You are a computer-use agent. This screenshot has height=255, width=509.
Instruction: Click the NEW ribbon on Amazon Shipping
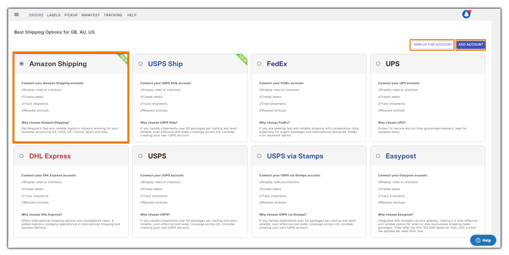point(123,59)
